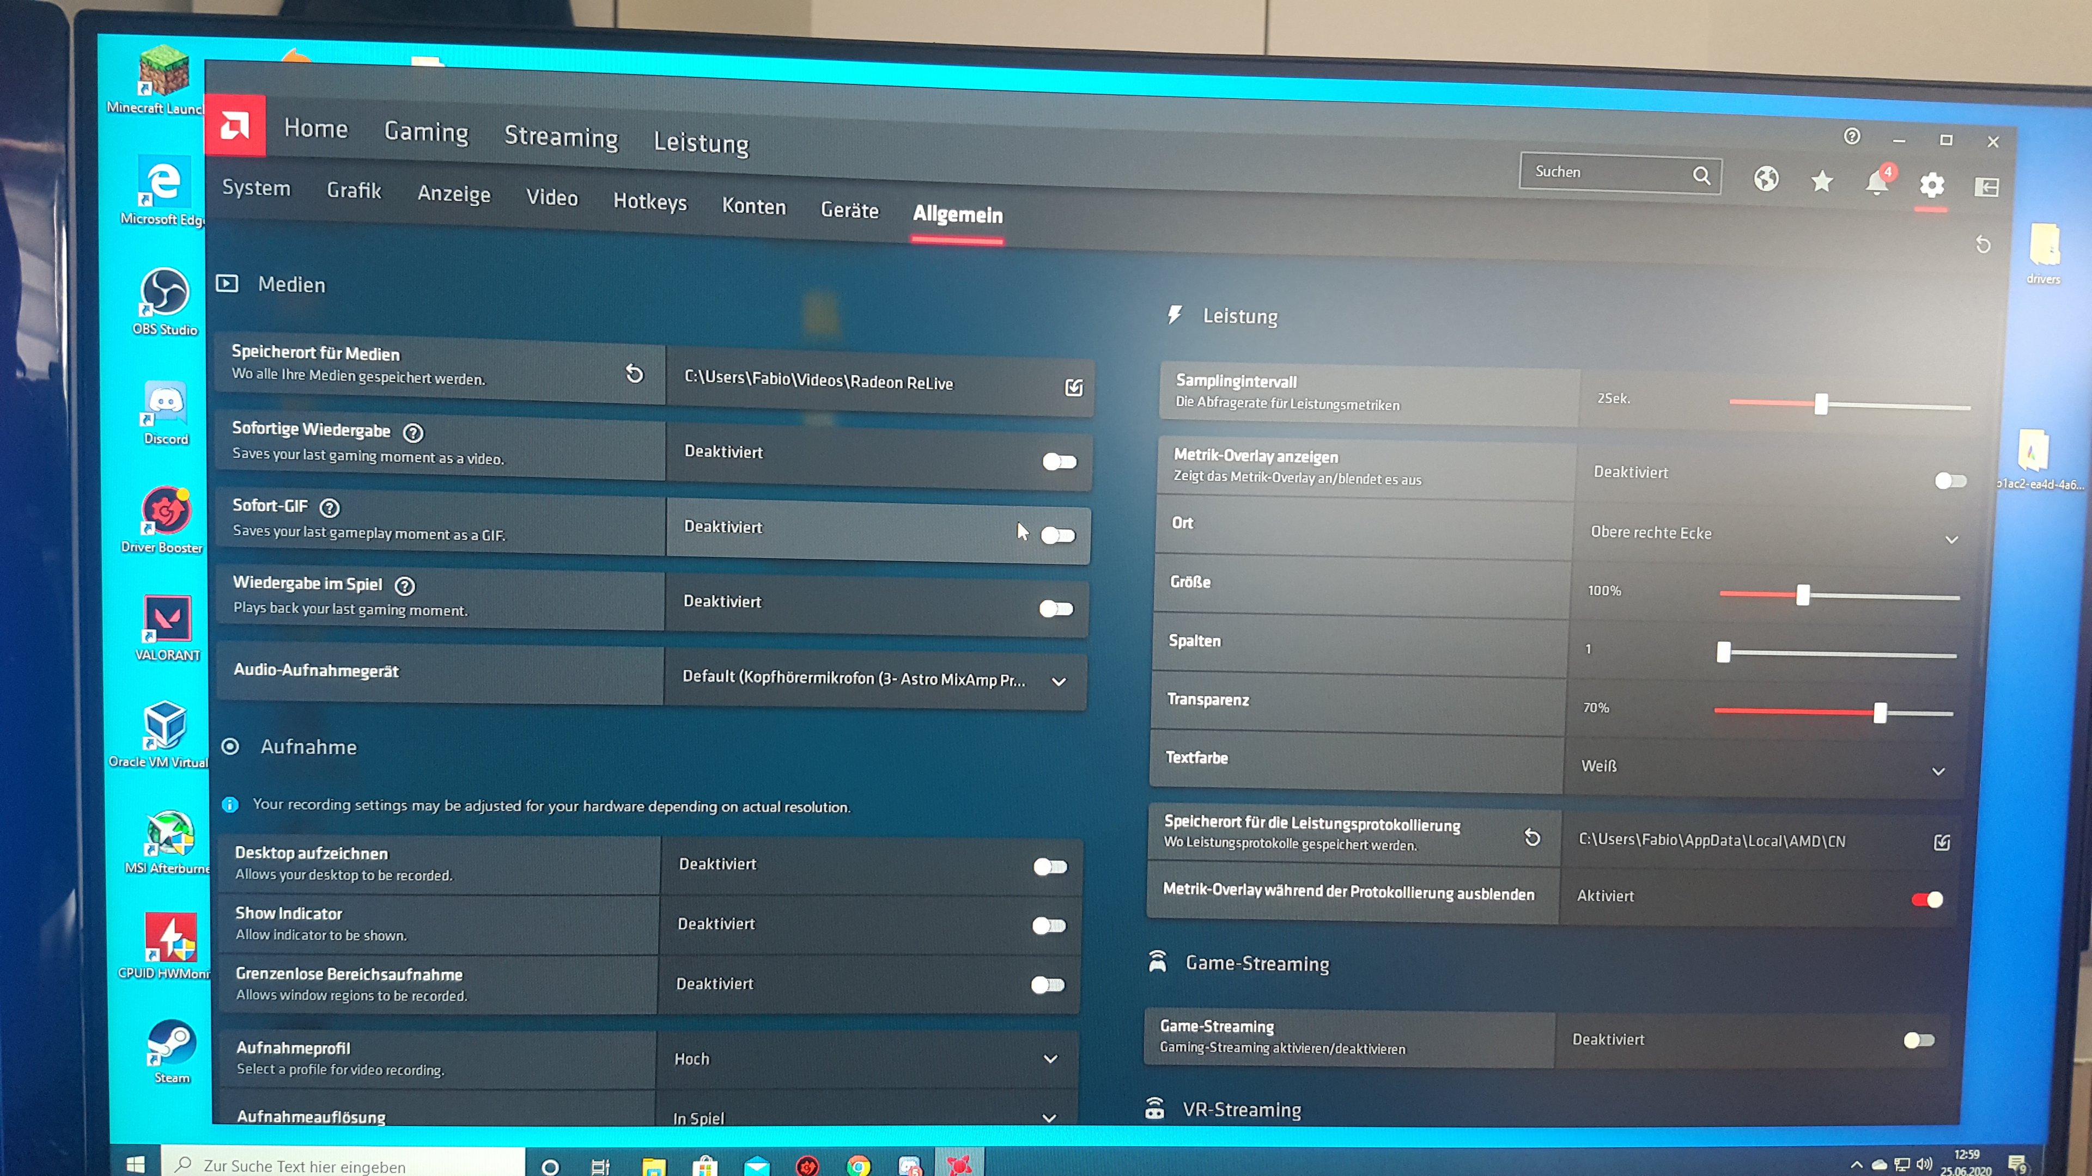Toggle Desktop aufzeichnen switch
Image resolution: width=2092 pixels, height=1176 pixels.
1050,867
